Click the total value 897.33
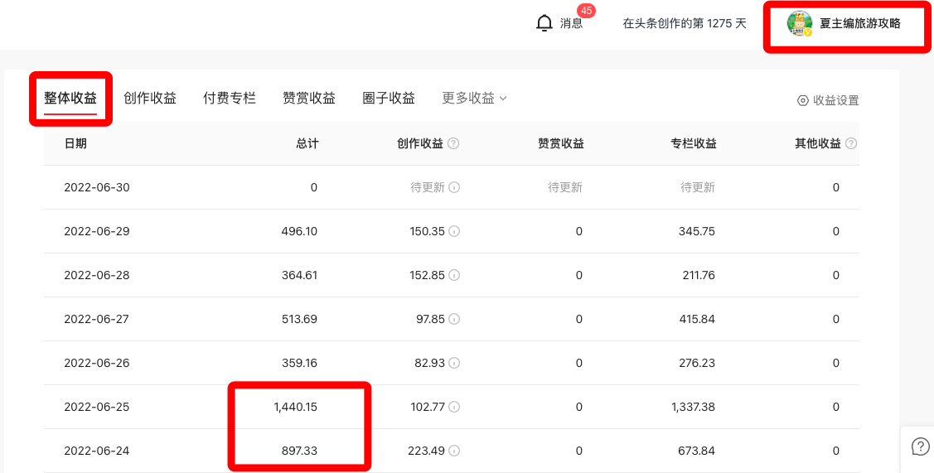934x473 pixels. 300,451
